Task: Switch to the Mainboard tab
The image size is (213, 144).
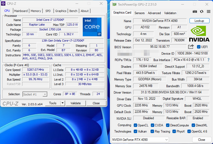Action: (x=21, y=11)
